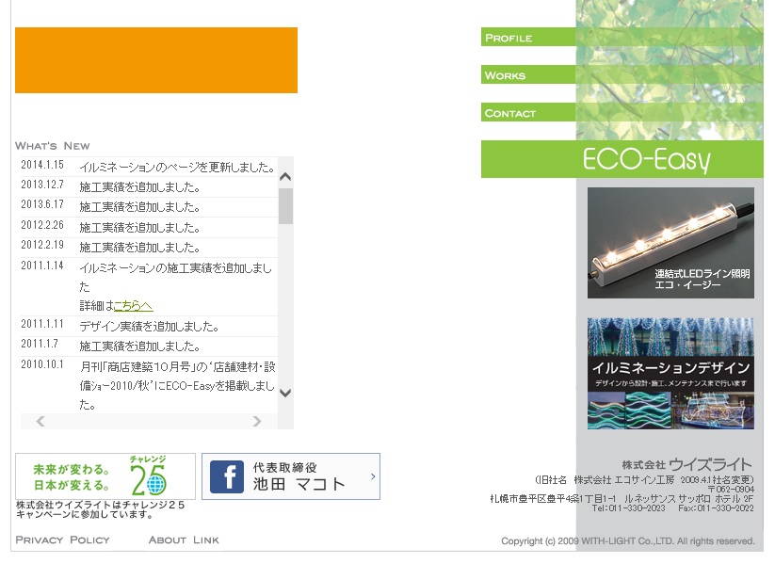Image resolution: width=775 pixels, height=564 pixels.
Task: Click the chevron on the Facebook badge
Action: point(373,476)
